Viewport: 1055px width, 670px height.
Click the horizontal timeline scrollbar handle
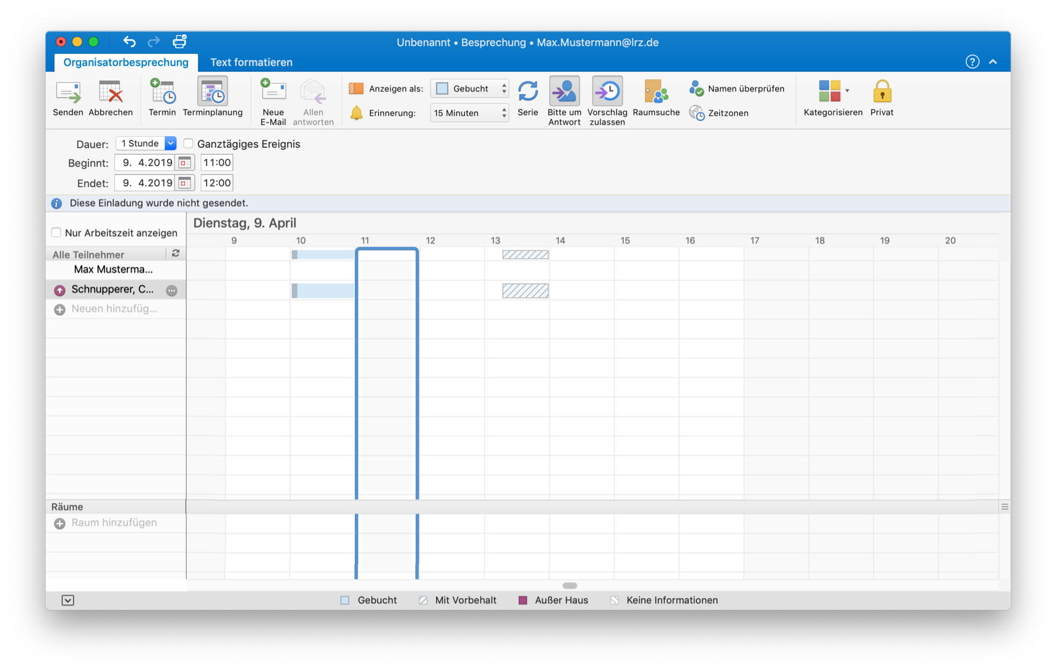click(x=570, y=585)
